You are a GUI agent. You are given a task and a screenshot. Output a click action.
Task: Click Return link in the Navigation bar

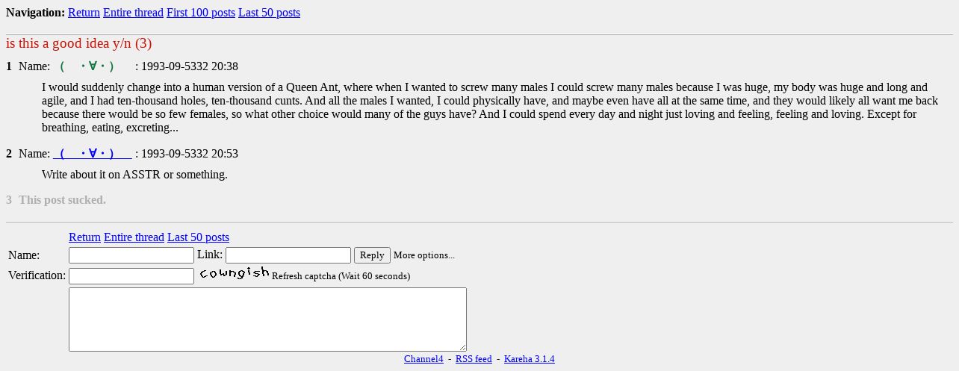(84, 13)
